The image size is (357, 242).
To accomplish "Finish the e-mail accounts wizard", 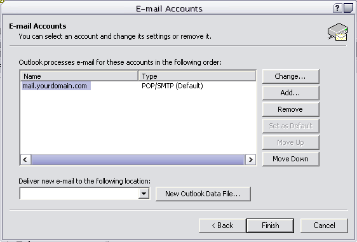I will [x=270, y=225].
